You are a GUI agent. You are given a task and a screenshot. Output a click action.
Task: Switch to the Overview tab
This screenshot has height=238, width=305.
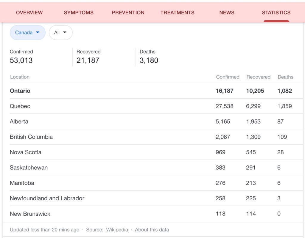click(29, 13)
